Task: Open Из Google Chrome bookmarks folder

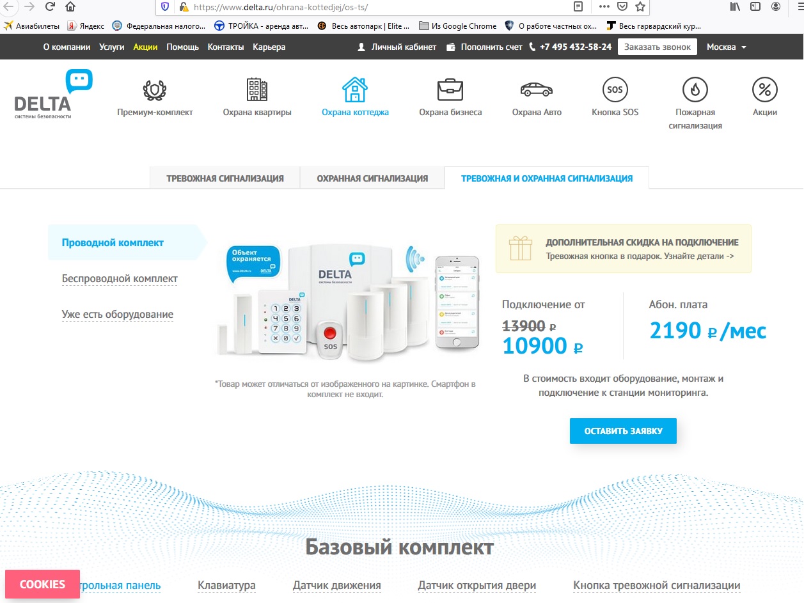Action: (458, 26)
